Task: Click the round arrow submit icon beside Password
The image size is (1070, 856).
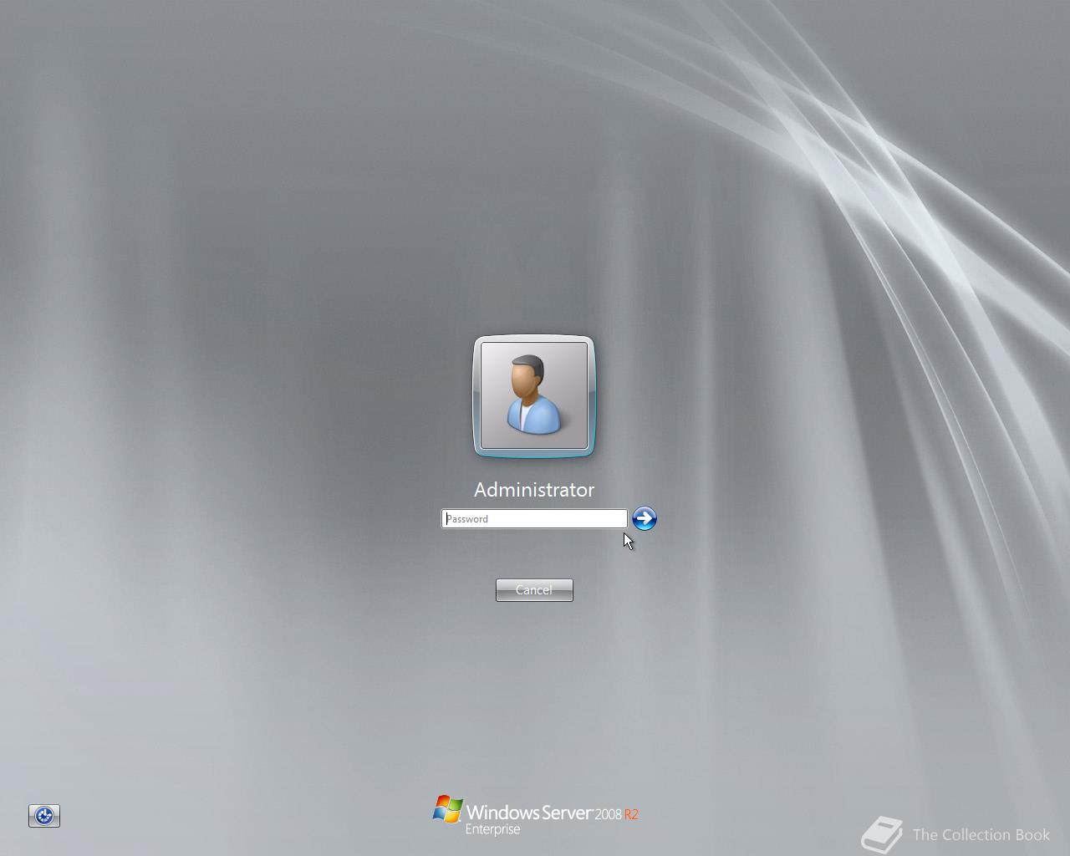Action: (644, 518)
